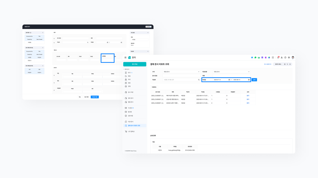
Task: Expand the 리포트명 dropdown
Action: (231, 72)
